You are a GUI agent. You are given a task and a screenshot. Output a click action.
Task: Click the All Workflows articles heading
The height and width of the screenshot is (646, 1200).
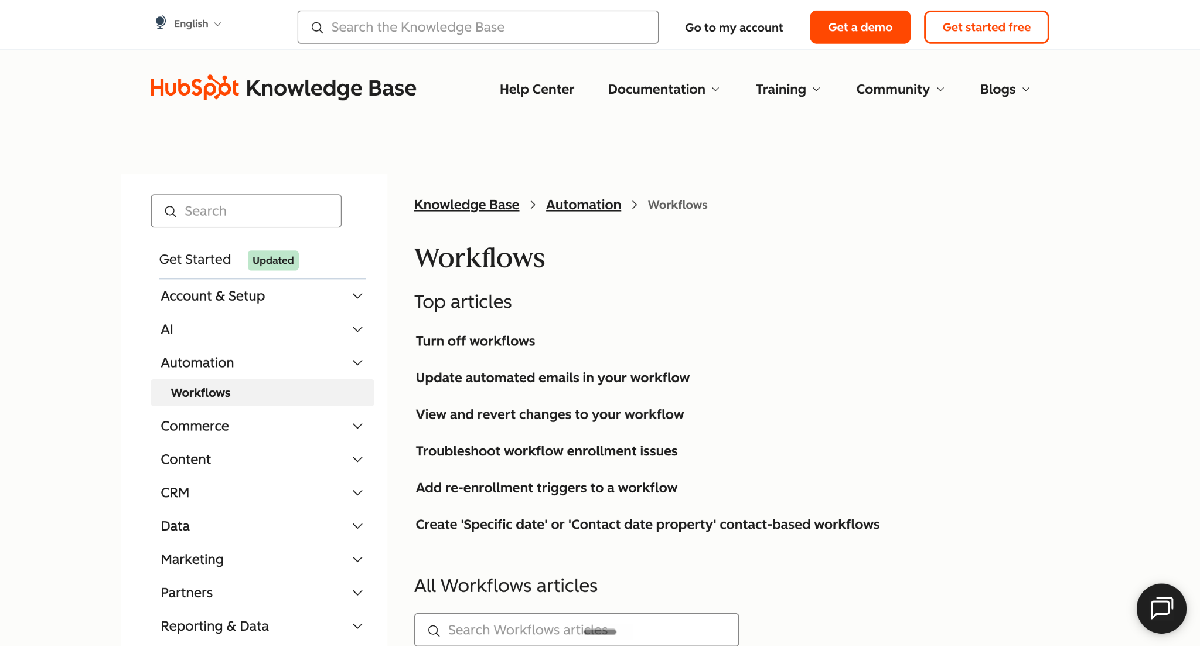click(506, 586)
